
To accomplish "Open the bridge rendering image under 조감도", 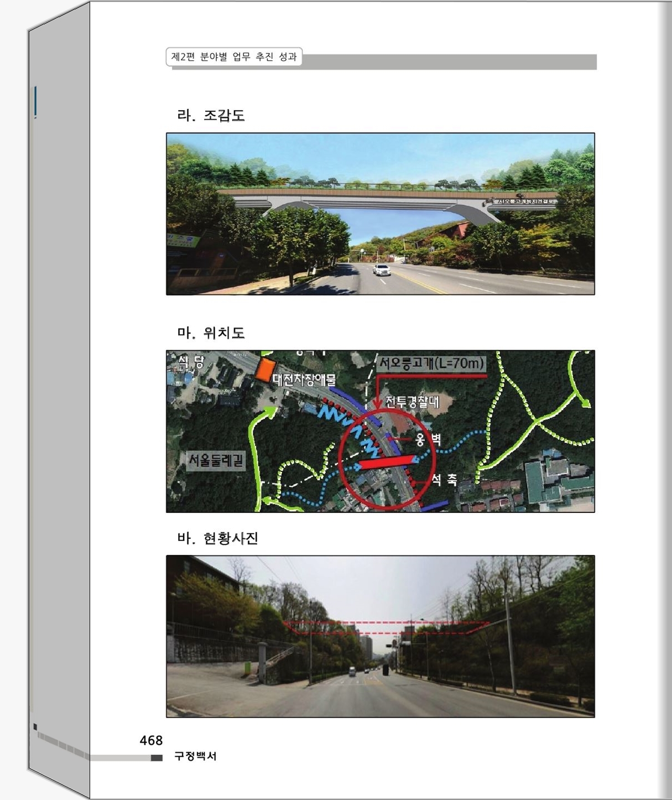I will pyautogui.click(x=381, y=214).
